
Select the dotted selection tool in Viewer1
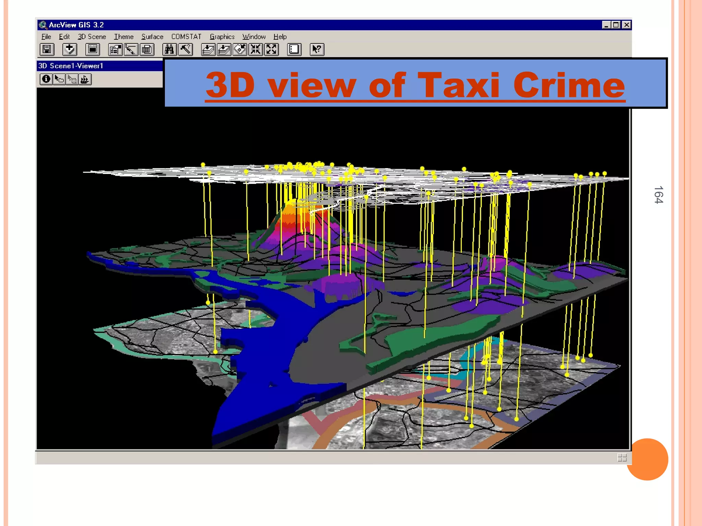click(72, 79)
